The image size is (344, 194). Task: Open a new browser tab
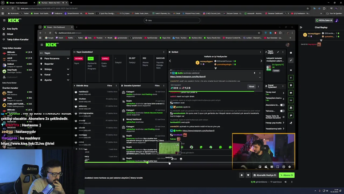click(x=71, y=3)
